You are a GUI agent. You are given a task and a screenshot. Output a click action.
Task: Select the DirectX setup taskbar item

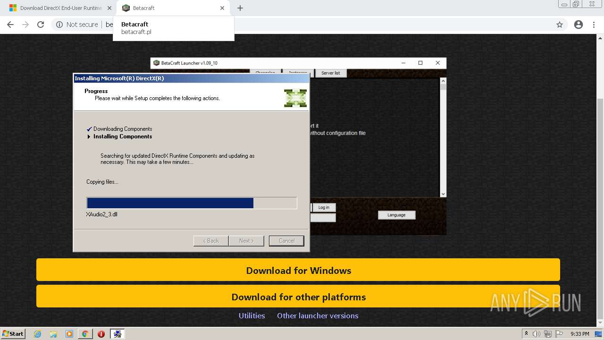point(117,334)
